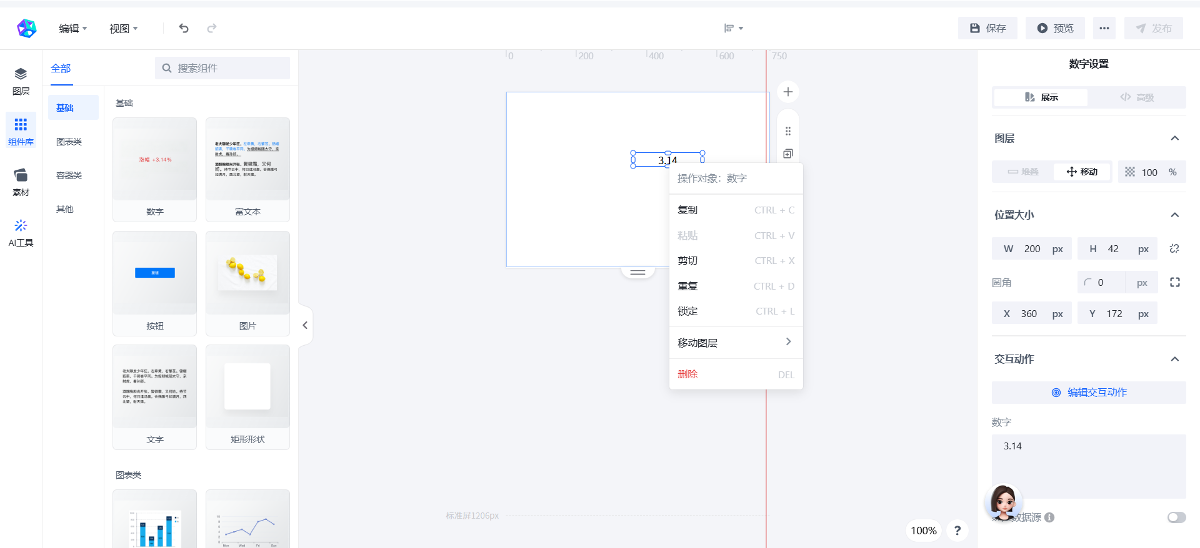Click the individual corners icon

pos(1175,283)
